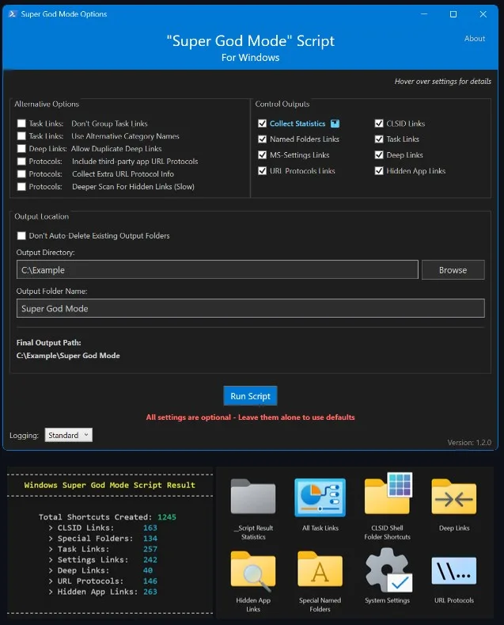The width and height of the screenshot is (504, 625).
Task: Click the Settings Links count 242
Action: (x=150, y=560)
